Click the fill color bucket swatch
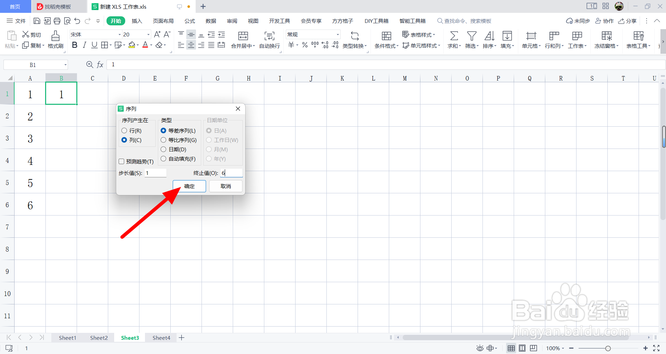This screenshot has width=666, height=354. 132,45
